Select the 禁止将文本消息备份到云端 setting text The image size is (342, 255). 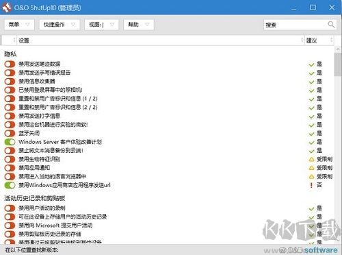tap(51, 151)
